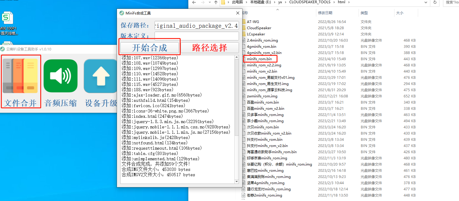459x201 pixels.
Task: Select the minifs_rom.bin file
Action: tap(259, 59)
